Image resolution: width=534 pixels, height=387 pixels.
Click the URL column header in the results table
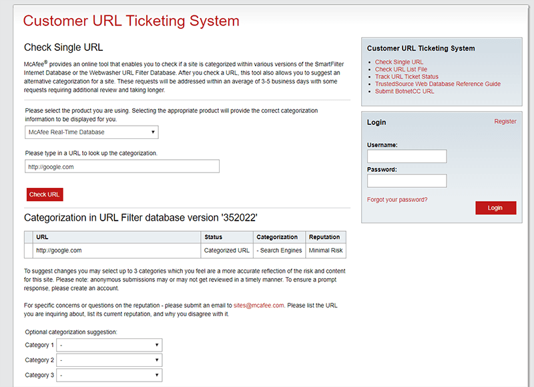point(116,237)
